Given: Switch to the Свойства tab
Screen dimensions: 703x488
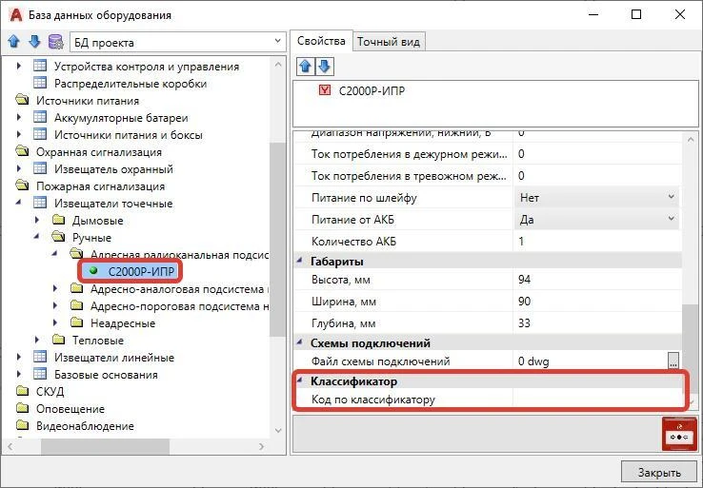Looking at the screenshot, I should [321, 41].
